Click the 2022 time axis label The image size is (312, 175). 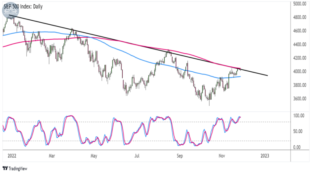pos(12,156)
